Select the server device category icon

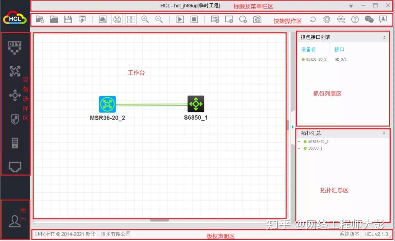pyautogui.click(x=15, y=143)
